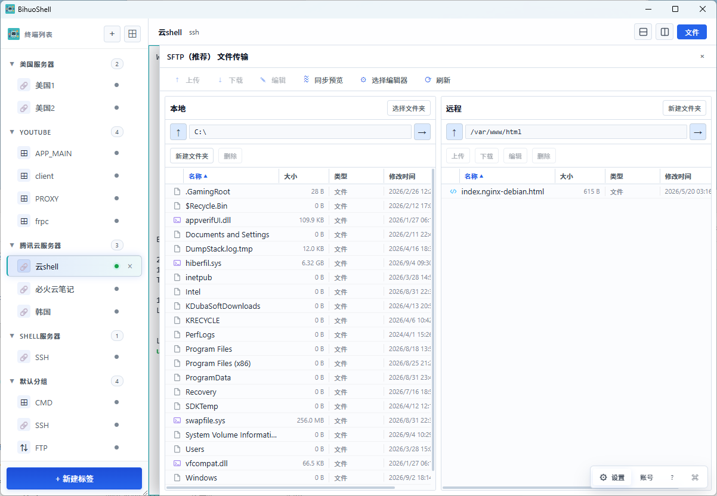717x496 pixels.
Task: Collapse the SHELL服务器 group
Action: coord(12,336)
